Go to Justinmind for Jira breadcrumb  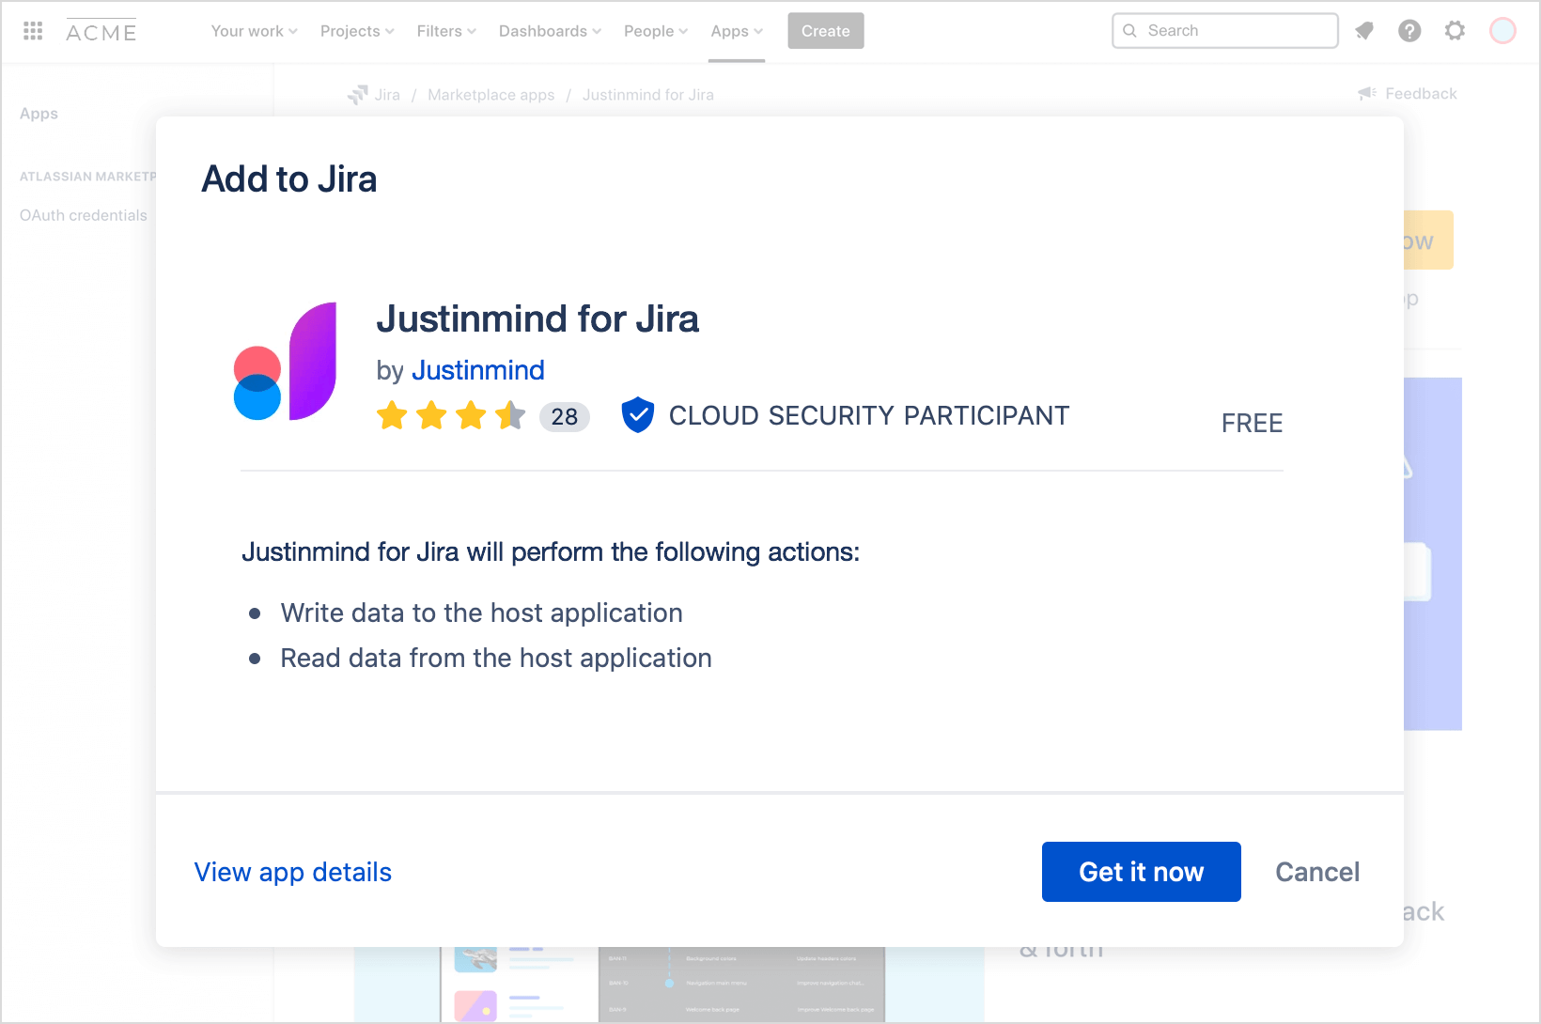tap(648, 95)
